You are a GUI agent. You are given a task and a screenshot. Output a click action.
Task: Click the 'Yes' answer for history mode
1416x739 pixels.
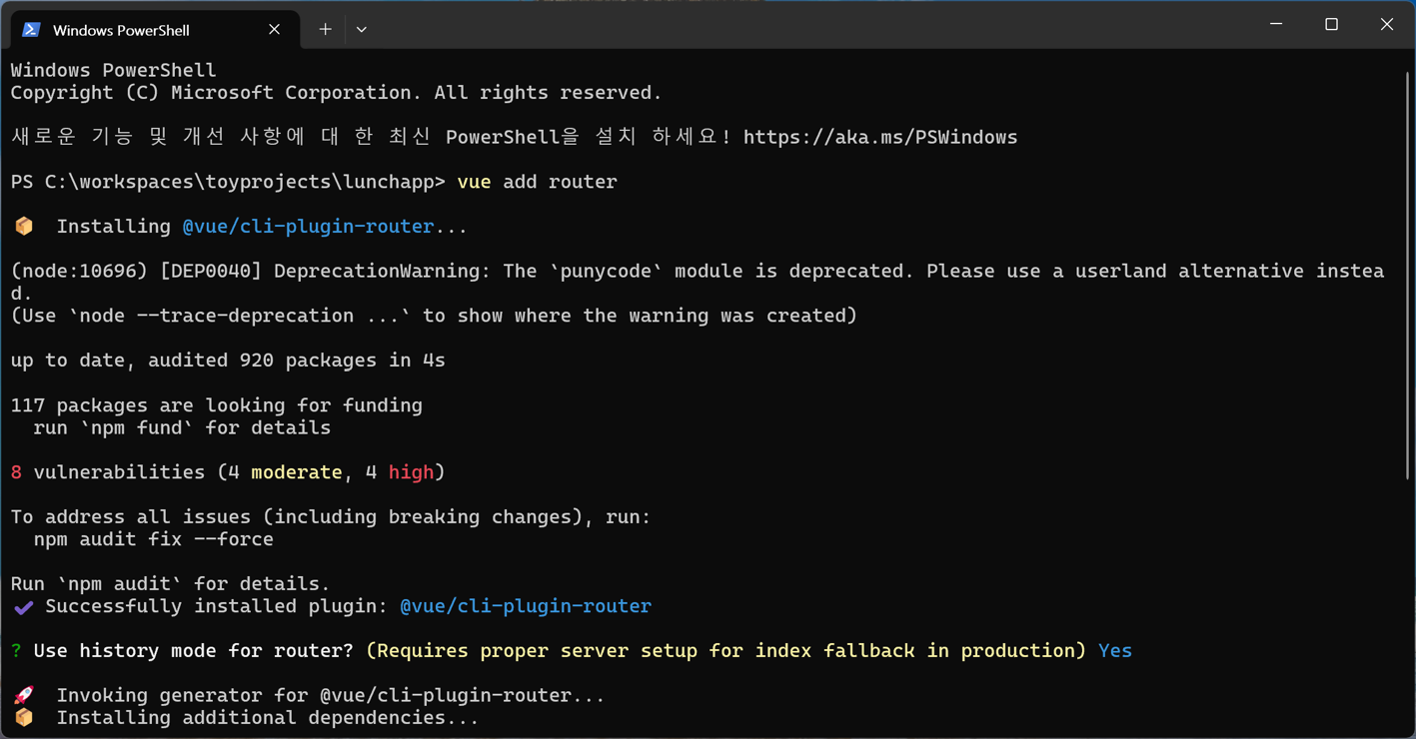[1115, 651]
